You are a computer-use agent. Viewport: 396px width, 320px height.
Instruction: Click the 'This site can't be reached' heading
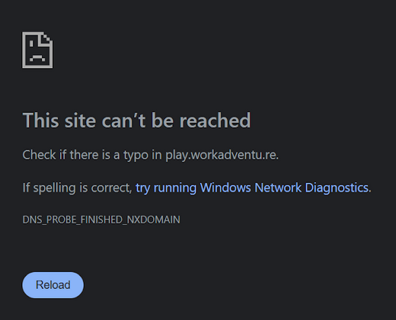click(137, 120)
